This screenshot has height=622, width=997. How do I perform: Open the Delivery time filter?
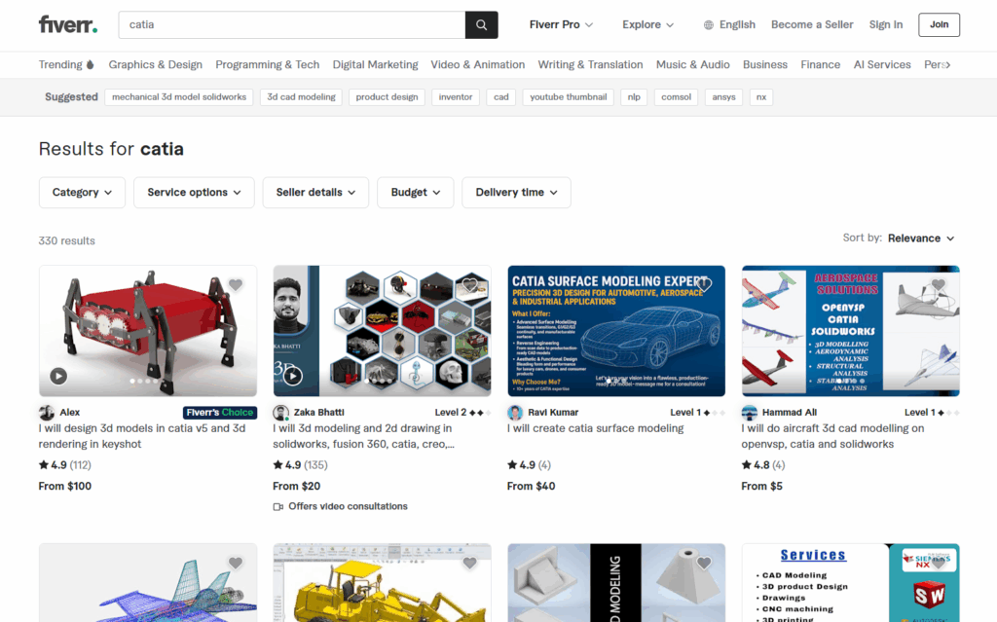(516, 192)
